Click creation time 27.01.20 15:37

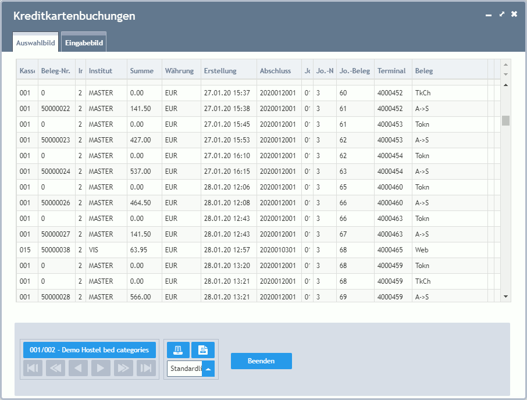(227, 93)
